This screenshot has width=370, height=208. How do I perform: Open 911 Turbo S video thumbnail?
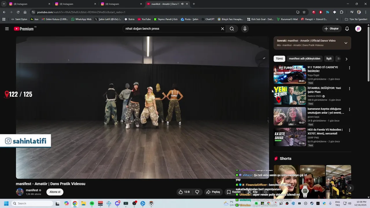pos(290,75)
